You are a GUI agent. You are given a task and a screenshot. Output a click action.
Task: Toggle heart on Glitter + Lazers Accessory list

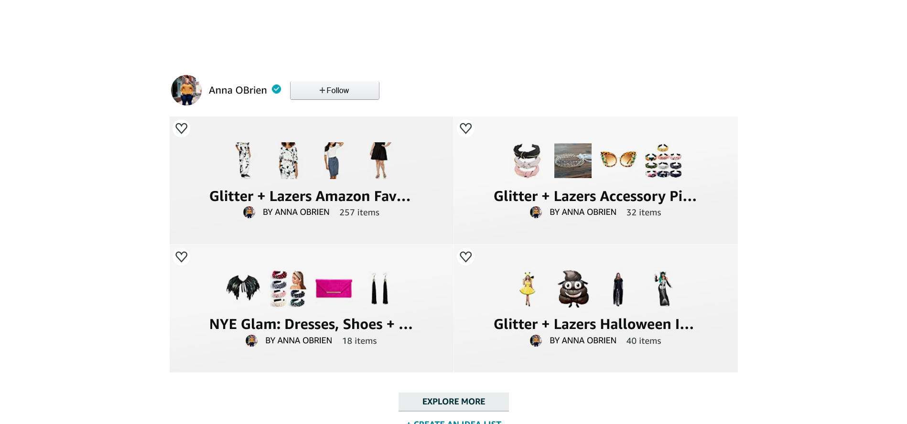click(x=465, y=128)
